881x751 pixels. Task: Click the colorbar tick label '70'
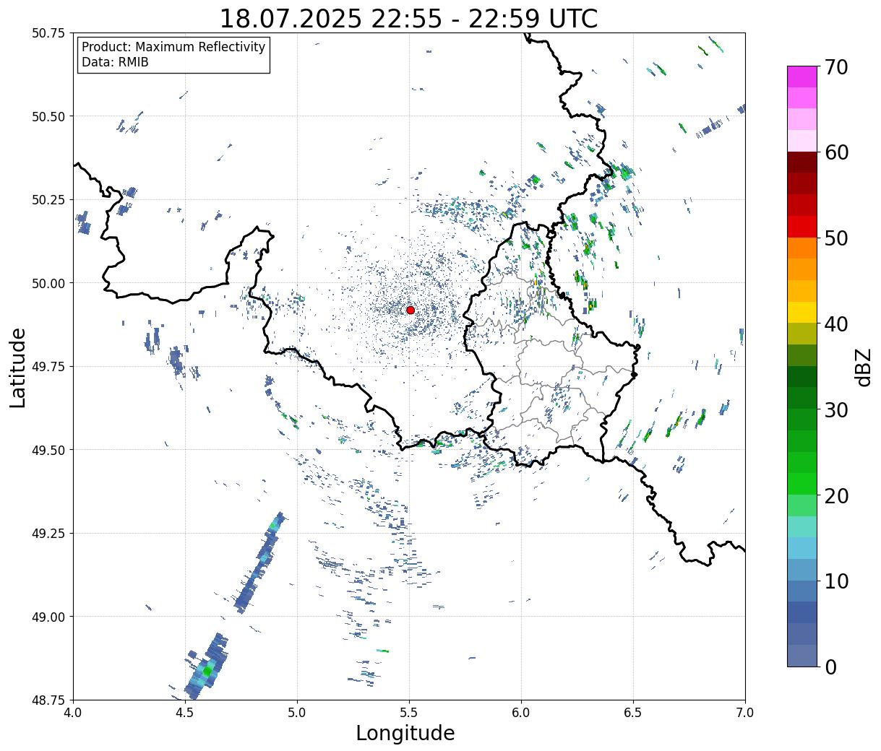tap(835, 67)
